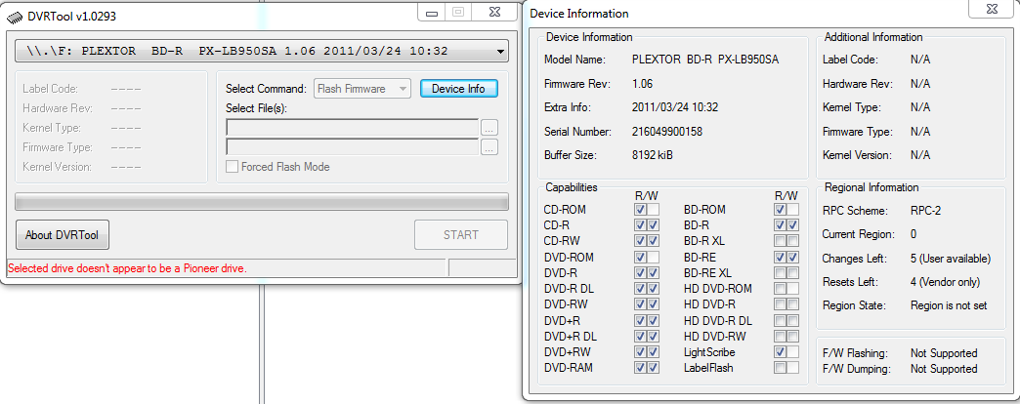Click F/W Flashing Not Supported value

point(944,352)
